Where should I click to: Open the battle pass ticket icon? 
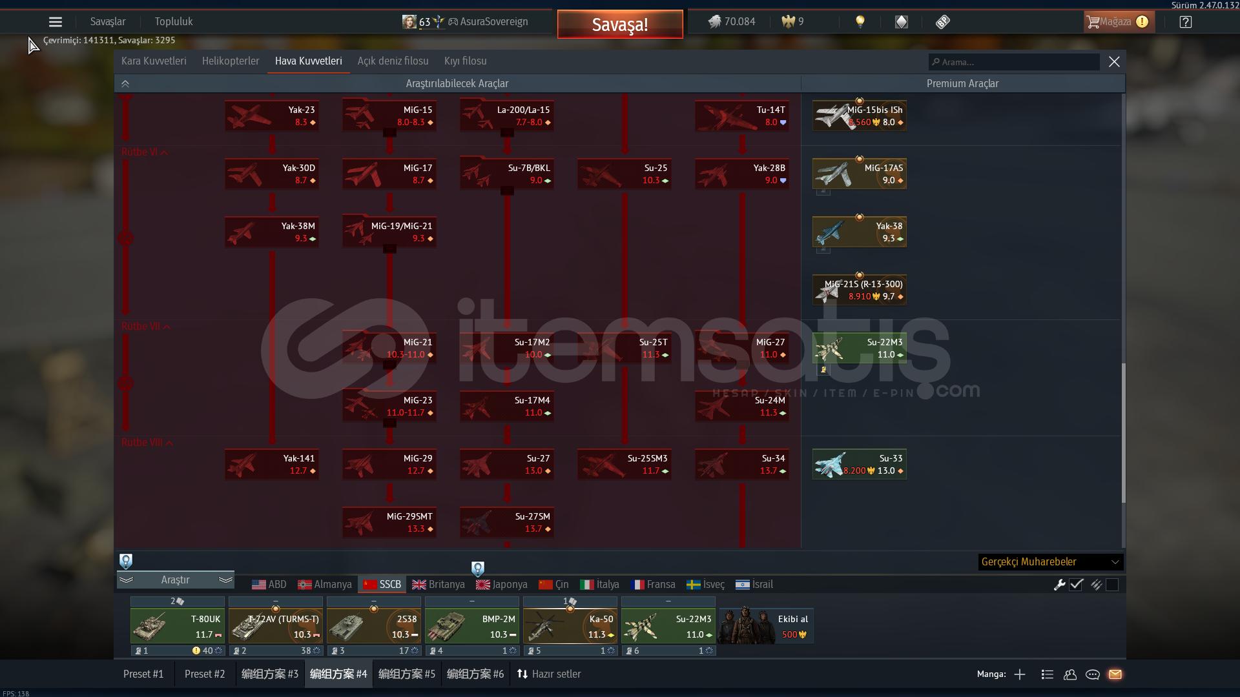tap(943, 22)
